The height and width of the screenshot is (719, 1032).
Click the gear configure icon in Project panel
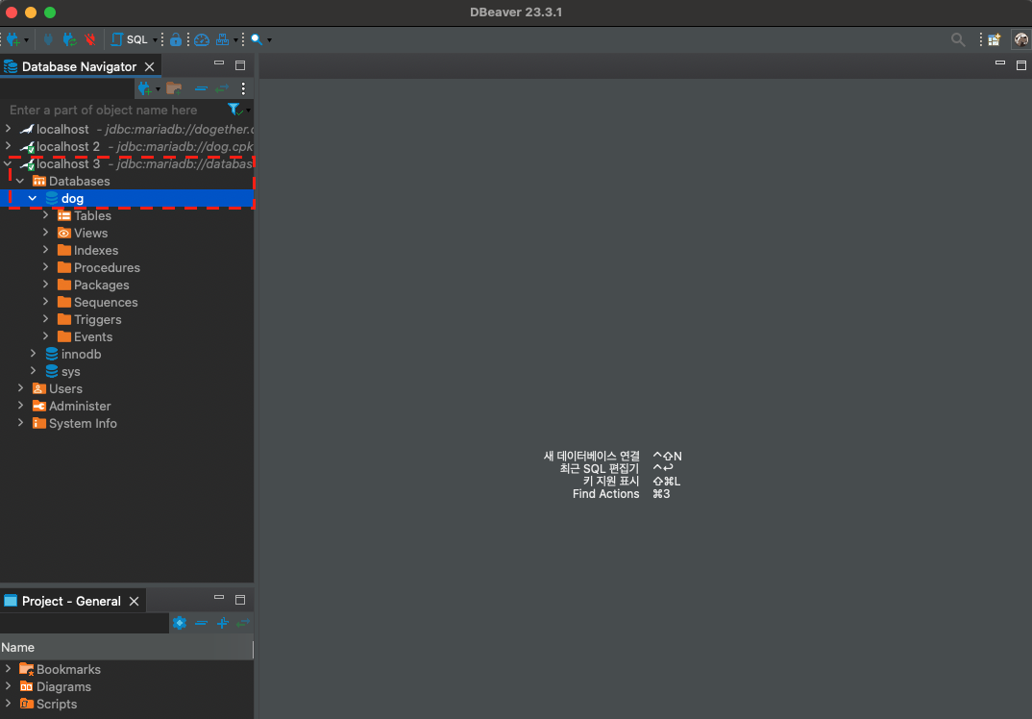click(179, 623)
